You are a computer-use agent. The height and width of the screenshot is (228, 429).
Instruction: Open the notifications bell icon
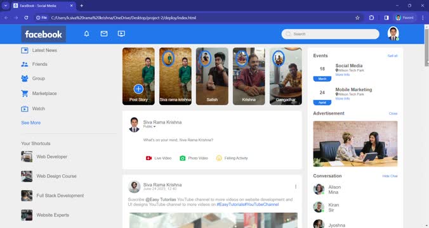click(86, 34)
